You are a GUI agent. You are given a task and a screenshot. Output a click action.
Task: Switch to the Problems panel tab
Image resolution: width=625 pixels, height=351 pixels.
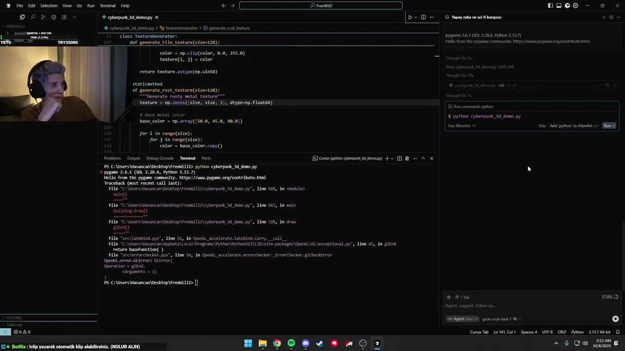(112, 158)
